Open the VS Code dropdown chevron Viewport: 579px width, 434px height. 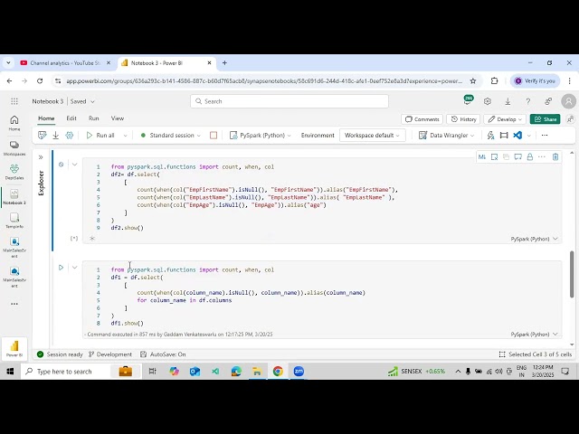coord(528,136)
